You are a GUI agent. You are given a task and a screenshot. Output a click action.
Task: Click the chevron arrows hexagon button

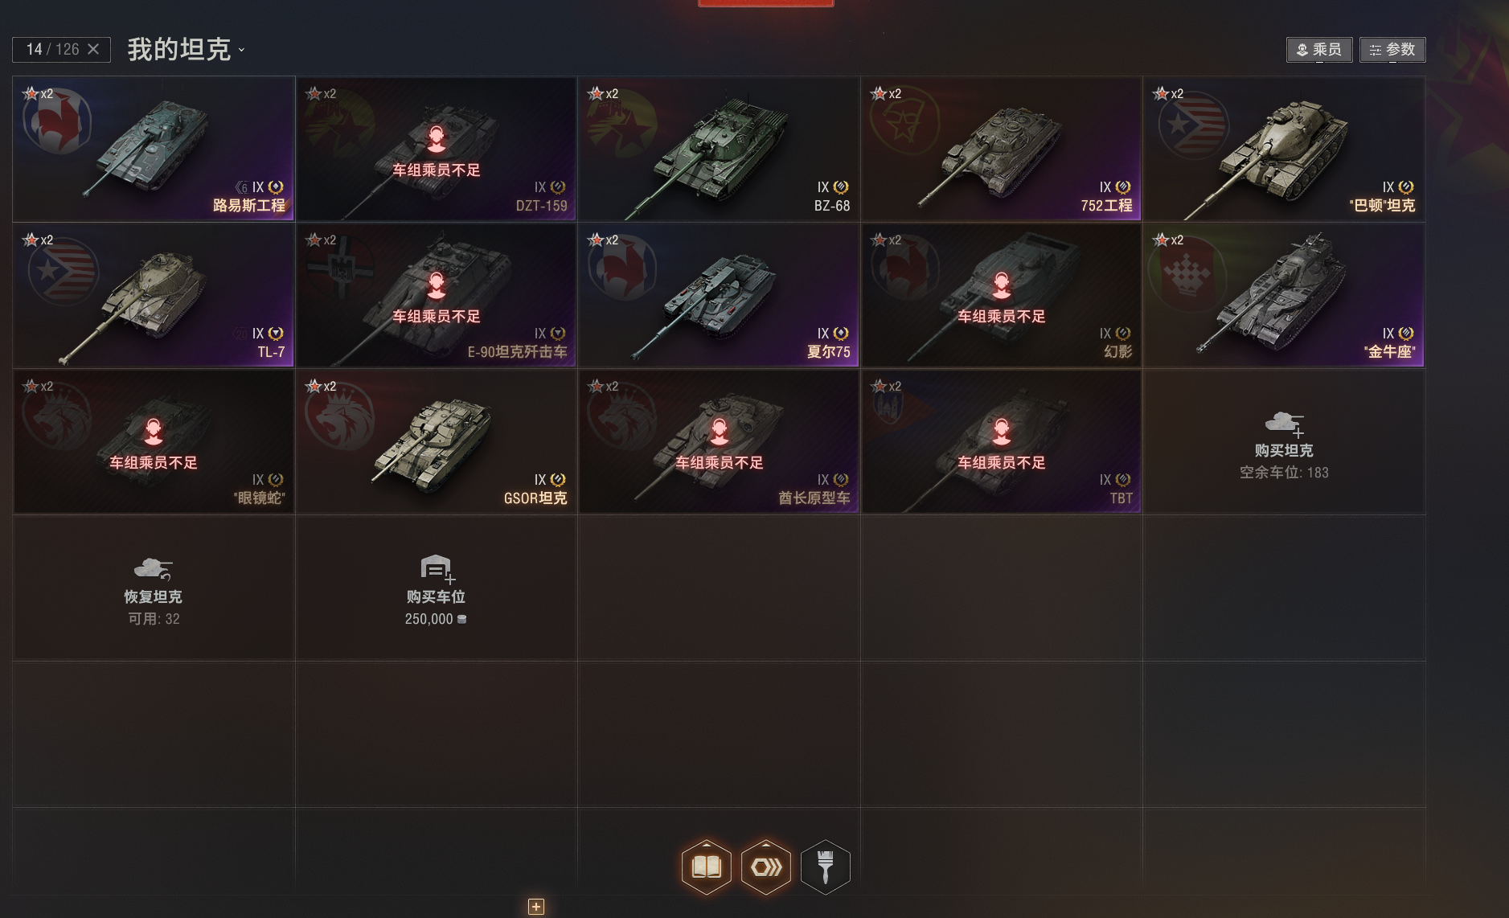pos(765,867)
